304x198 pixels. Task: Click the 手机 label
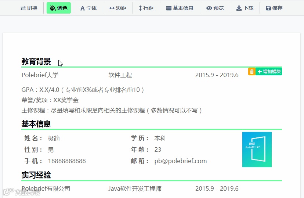pos(33,161)
